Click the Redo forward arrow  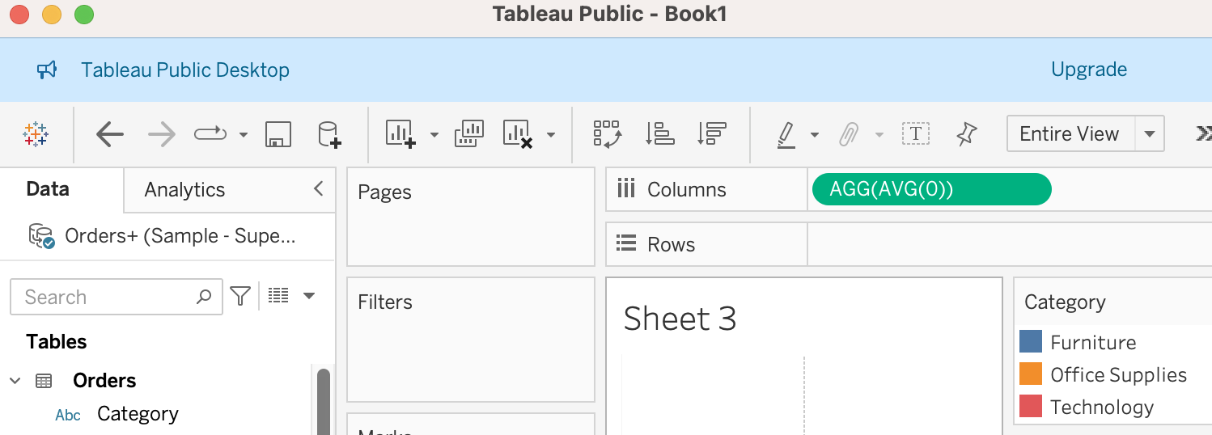tap(162, 134)
